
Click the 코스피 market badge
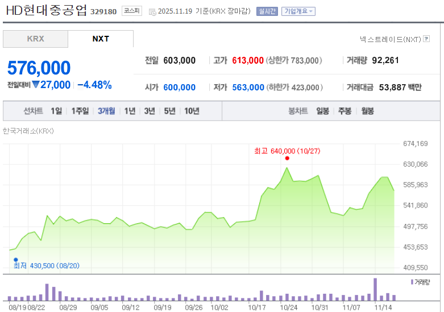click(x=132, y=11)
